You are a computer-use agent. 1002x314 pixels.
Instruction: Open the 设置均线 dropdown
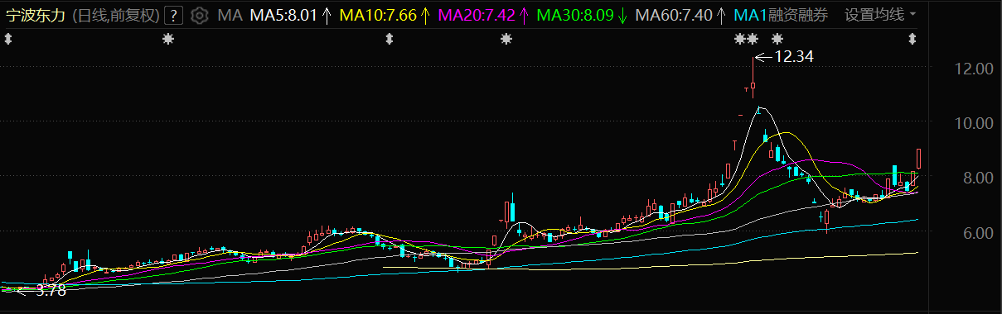click(x=880, y=15)
